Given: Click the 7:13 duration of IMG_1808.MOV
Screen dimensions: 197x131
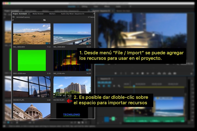Looking at the screenshot, I should (x=49, y=47).
